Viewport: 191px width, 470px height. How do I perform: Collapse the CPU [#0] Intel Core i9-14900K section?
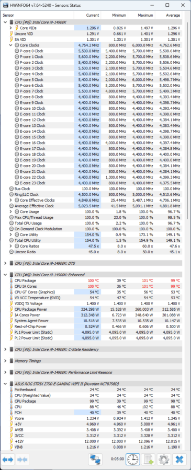tap(5, 22)
